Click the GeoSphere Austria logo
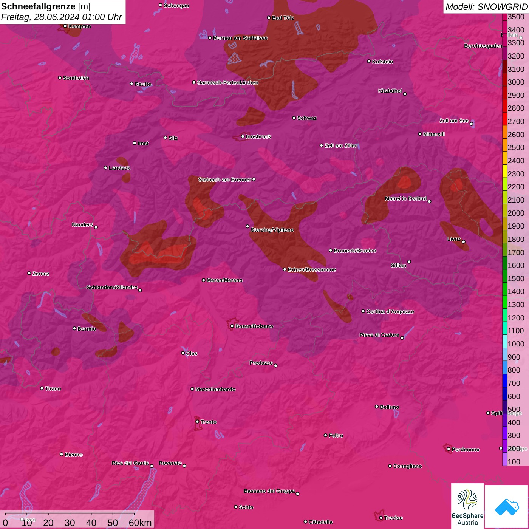The image size is (529, 529). pos(467,506)
